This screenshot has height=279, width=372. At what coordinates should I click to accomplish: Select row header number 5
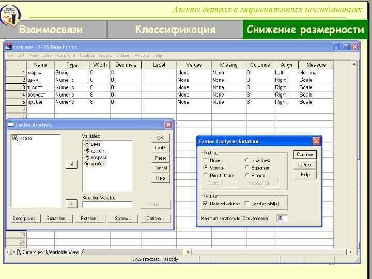tap(16, 102)
